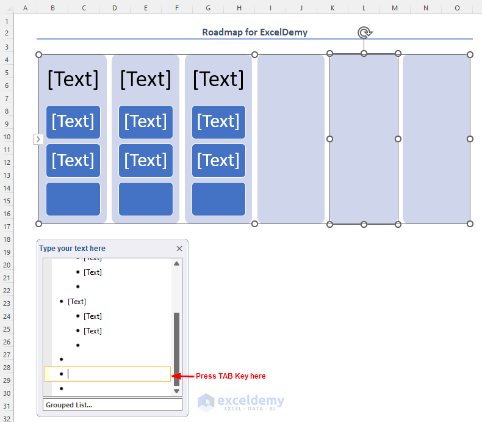Select the first column's large [Text] heading
Viewport: 482px width, 422px height.
coord(73,79)
